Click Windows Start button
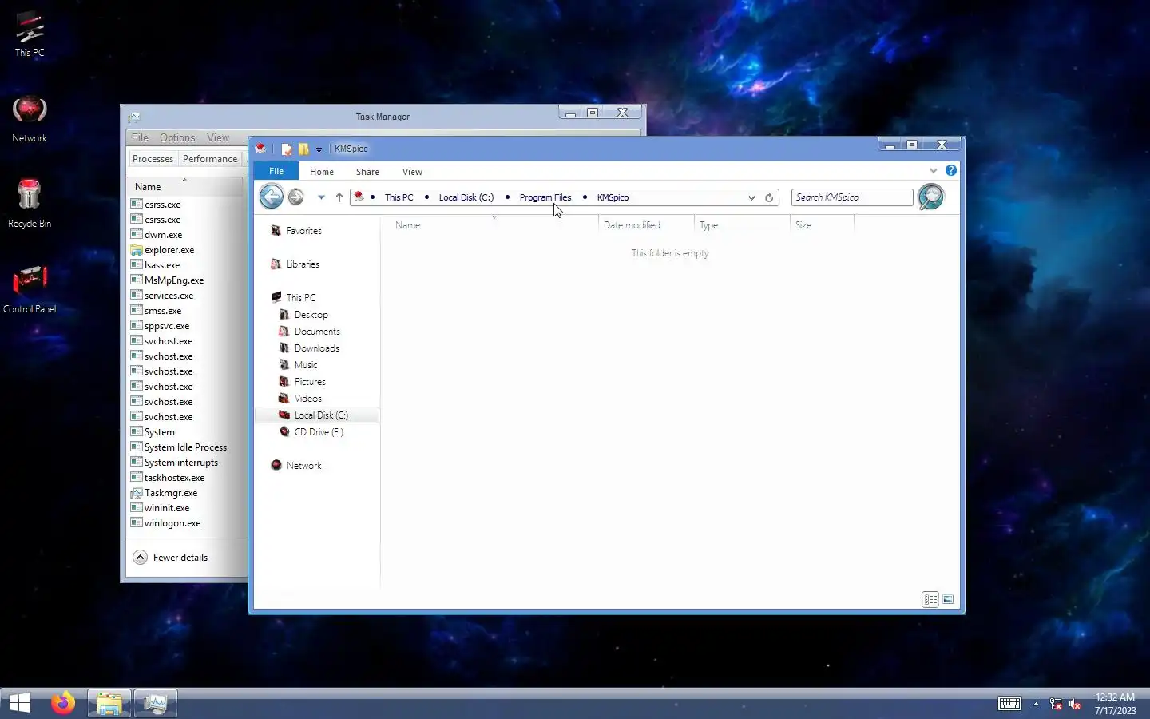Screen dimensions: 1150x719 19,703
